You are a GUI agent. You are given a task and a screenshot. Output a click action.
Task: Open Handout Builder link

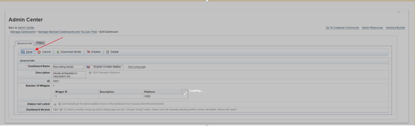(395, 28)
